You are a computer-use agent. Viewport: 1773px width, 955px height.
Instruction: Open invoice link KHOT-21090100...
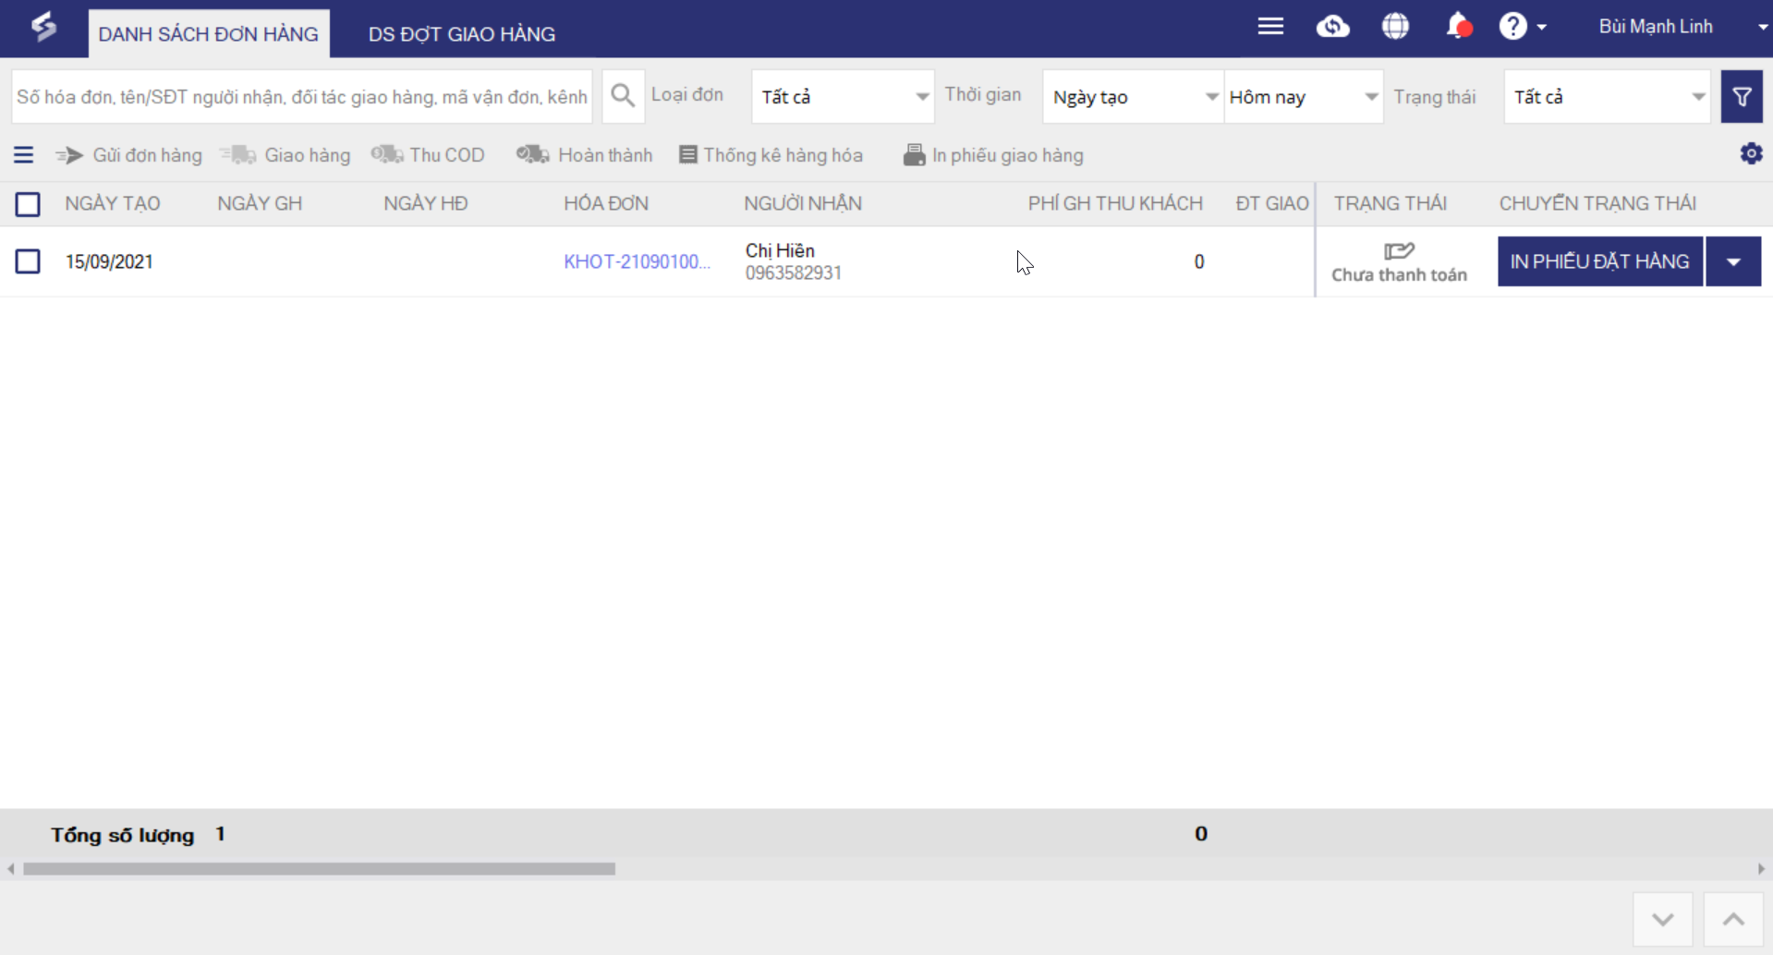[x=637, y=261]
